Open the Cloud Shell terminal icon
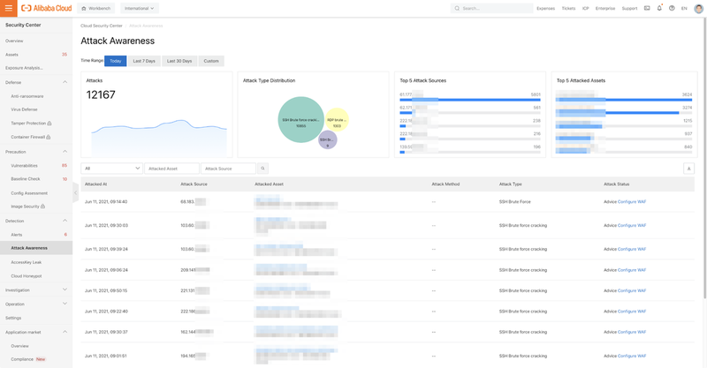 [x=647, y=8]
